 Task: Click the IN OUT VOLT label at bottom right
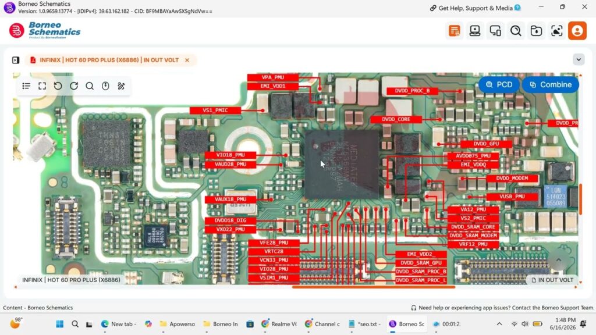(552, 280)
